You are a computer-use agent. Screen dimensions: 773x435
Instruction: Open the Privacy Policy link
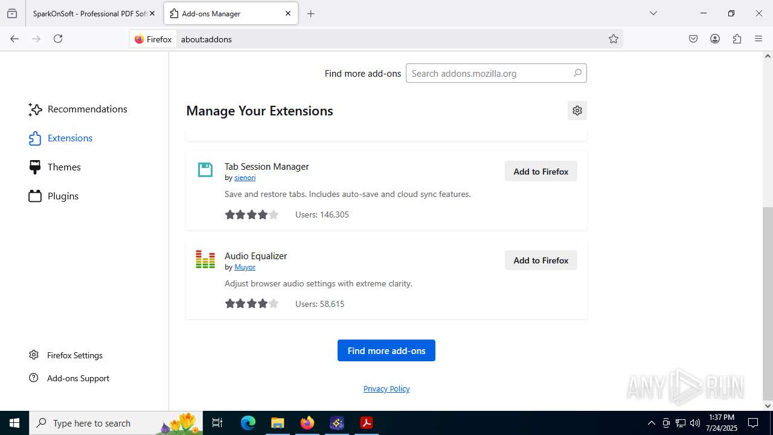tap(386, 388)
